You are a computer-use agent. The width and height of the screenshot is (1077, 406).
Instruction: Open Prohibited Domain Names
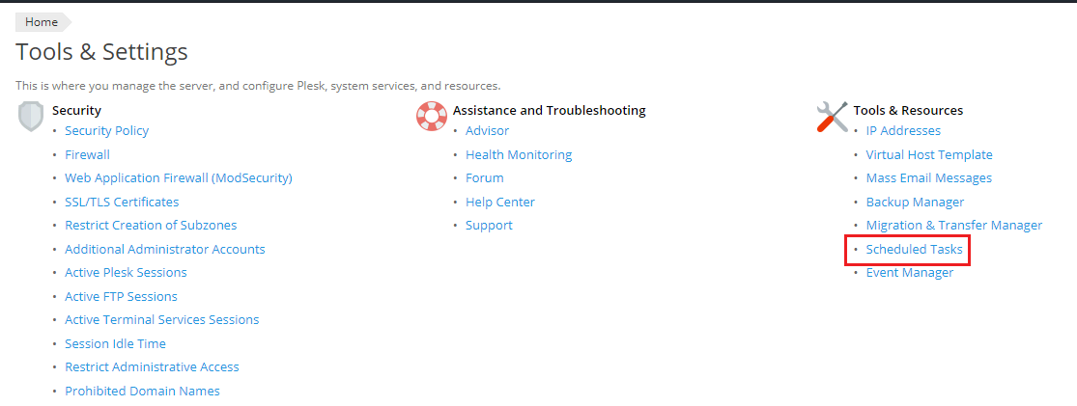tap(142, 391)
